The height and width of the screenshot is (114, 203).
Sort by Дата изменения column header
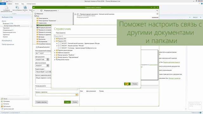point(91,91)
